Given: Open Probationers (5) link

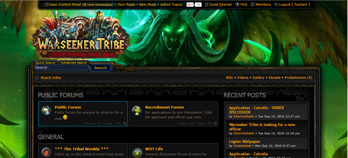Looking at the screenshot, I should point(298,78).
